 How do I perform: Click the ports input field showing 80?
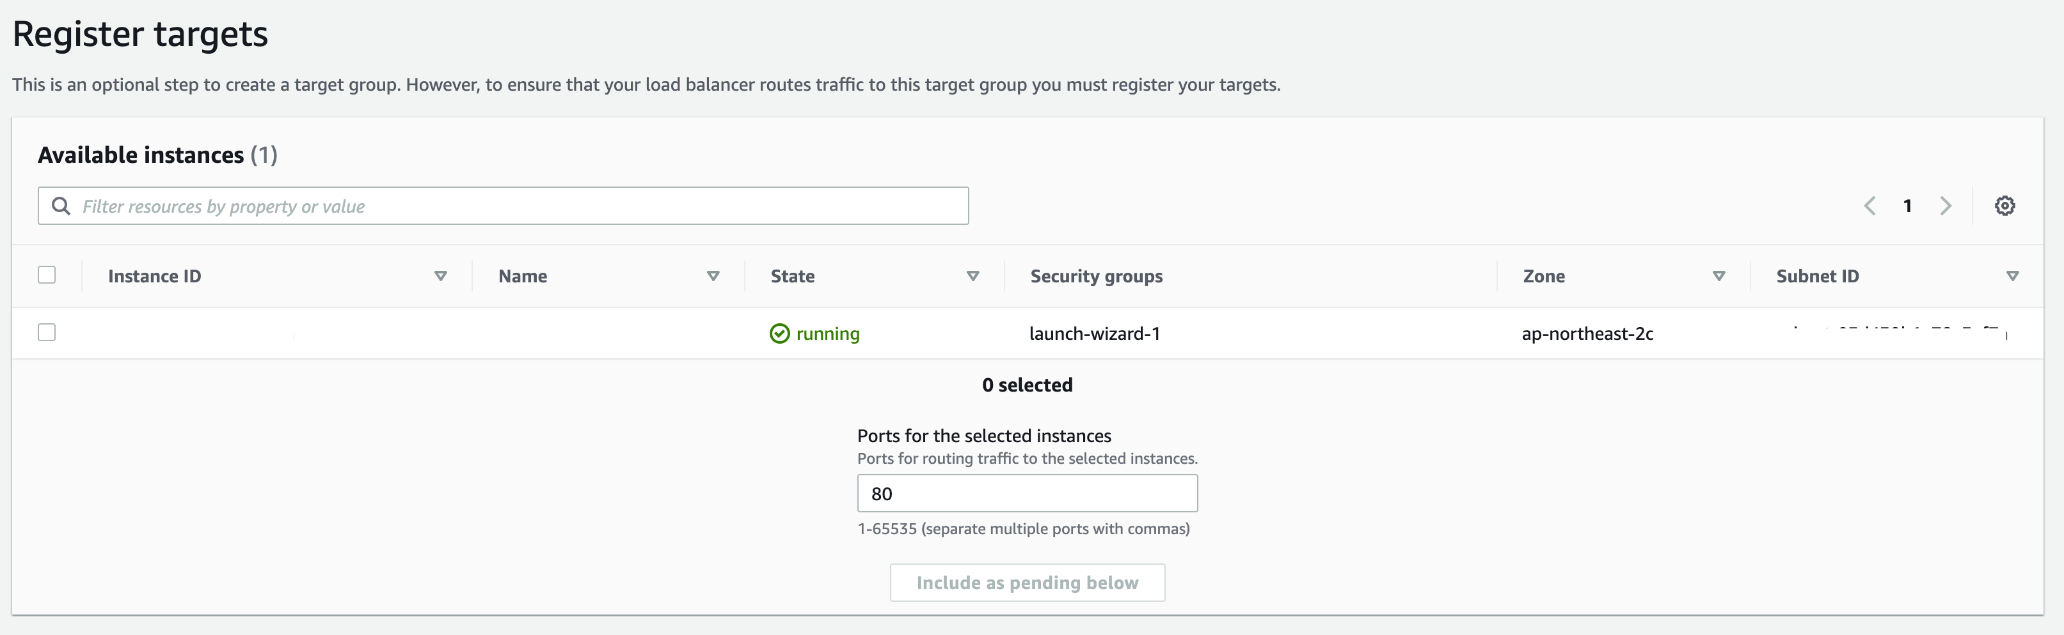pyautogui.click(x=1027, y=493)
